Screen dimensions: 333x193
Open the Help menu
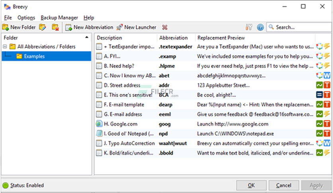88,18
